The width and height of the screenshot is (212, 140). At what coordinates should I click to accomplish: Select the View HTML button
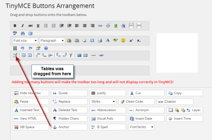(x=31, y=119)
